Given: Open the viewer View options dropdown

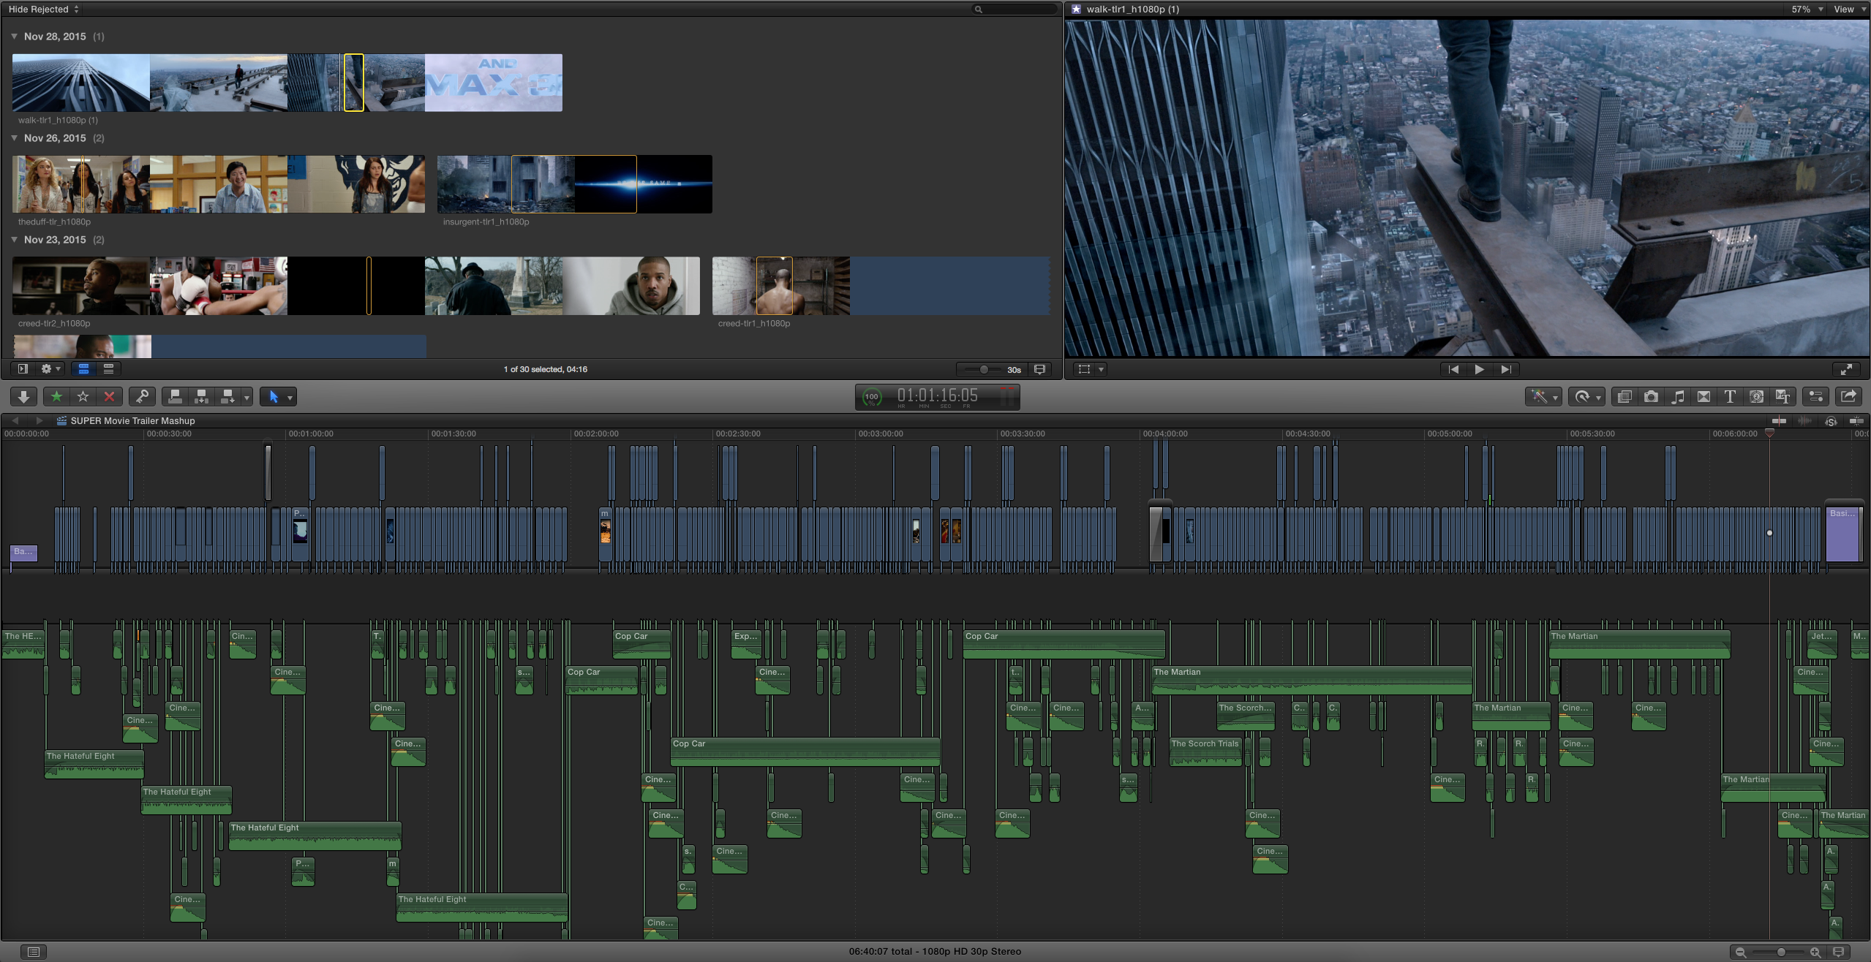Looking at the screenshot, I should coord(1848,9).
